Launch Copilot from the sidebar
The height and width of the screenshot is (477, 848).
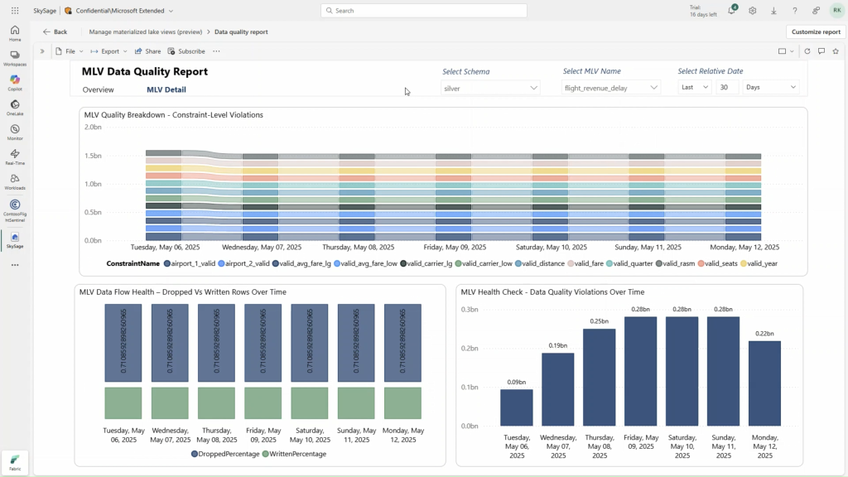15,83
